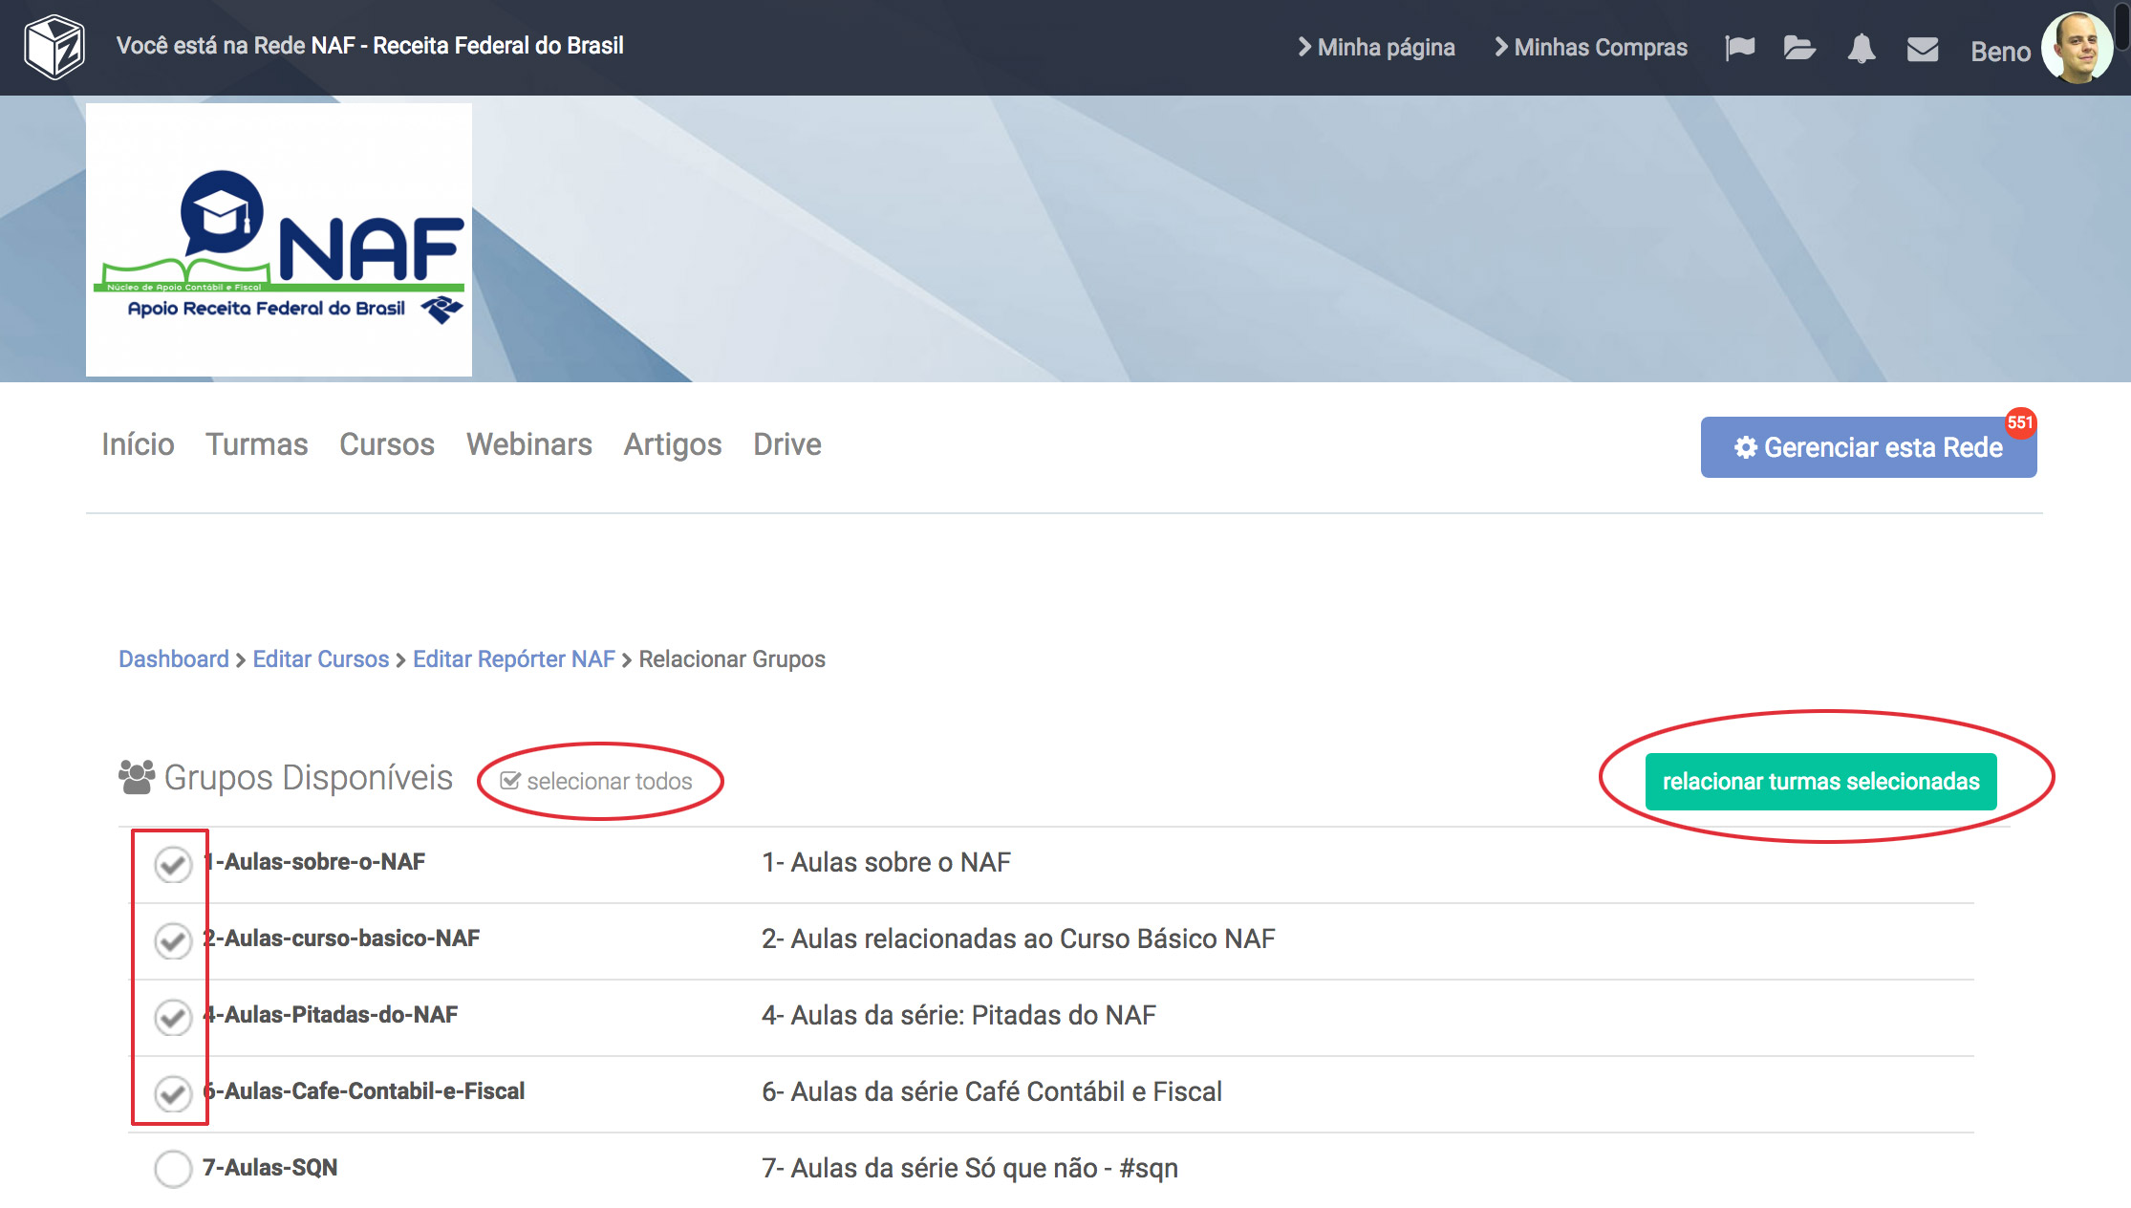The height and width of the screenshot is (1208, 2131).
Task: Open the messages envelope icon
Action: (x=1922, y=49)
